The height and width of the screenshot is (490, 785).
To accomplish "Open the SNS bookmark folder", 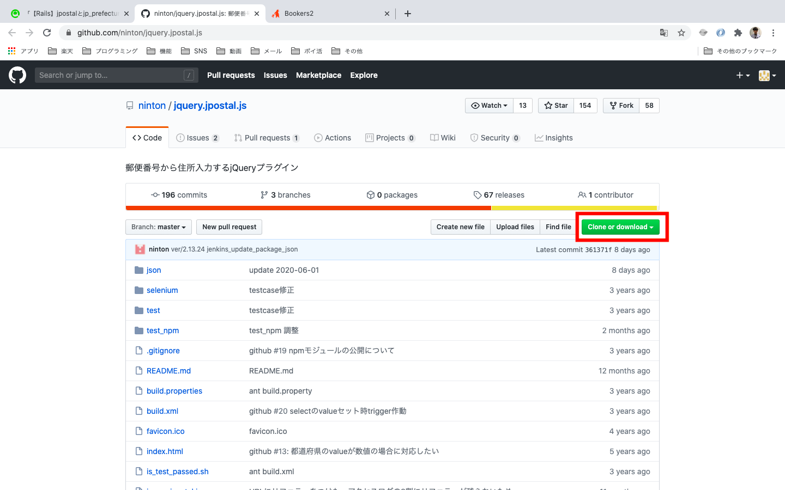I will click(194, 51).
